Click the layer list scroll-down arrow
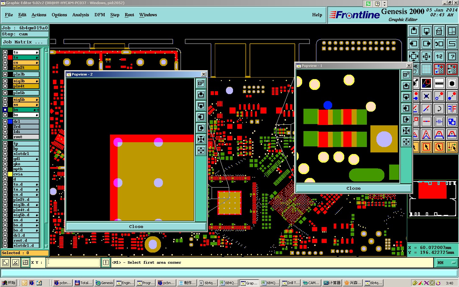This screenshot has width=459, height=287. tap(46, 246)
